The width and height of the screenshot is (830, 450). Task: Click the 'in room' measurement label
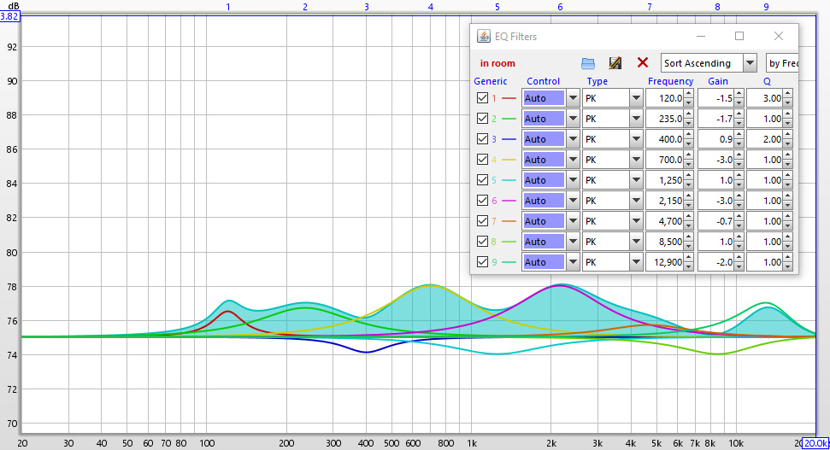tap(497, 63)
